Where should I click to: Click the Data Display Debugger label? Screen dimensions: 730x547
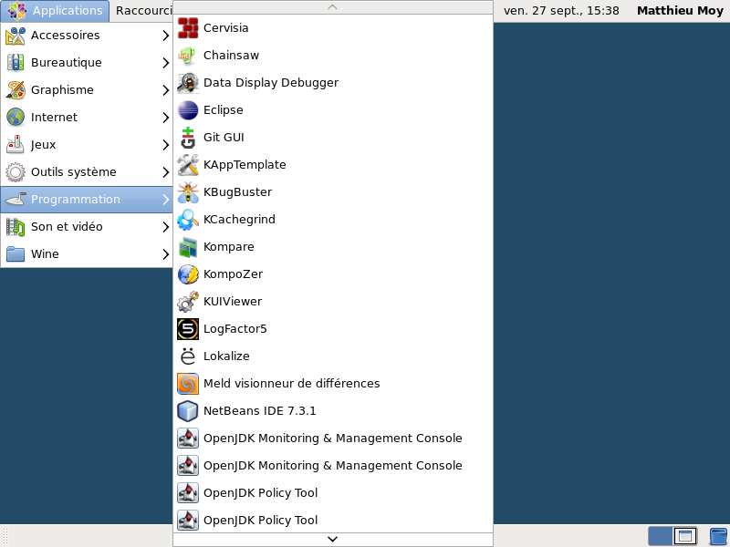coord(271,83)
